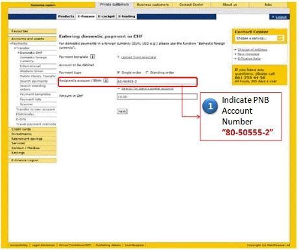Click the info icon beside Recipient's account / IBAN
The height and width of the screenshot is (251, 299).
coord(106,81)
